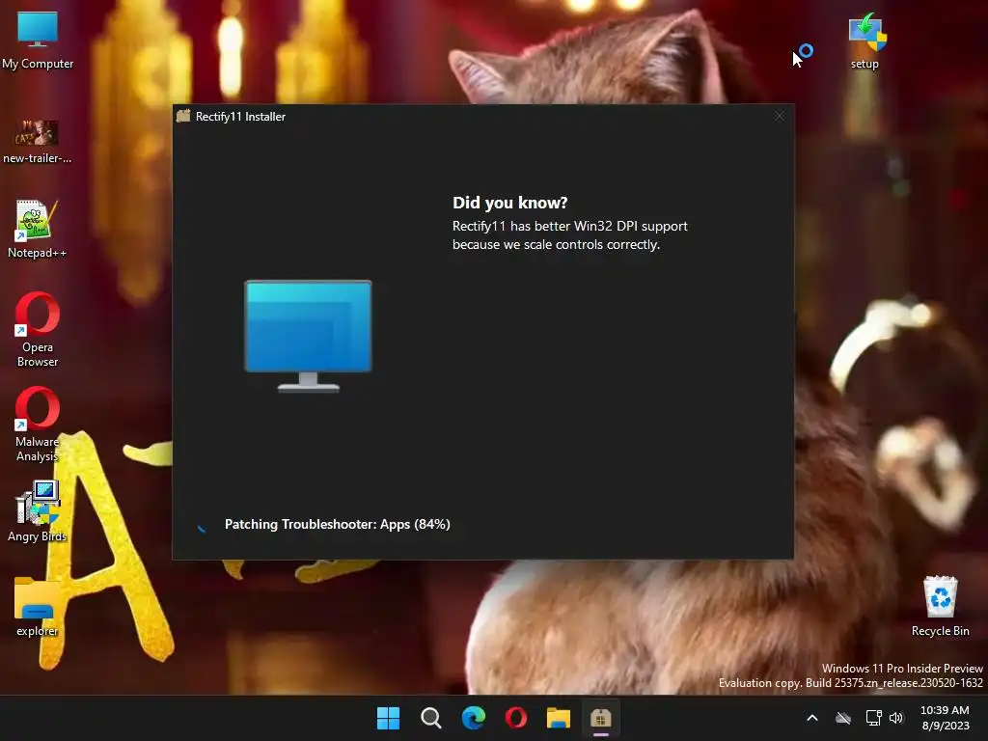The width and height of the screenshot is (988, 741).
Task: Click the Win32 DPI support tip text
Action: point(569,235)
